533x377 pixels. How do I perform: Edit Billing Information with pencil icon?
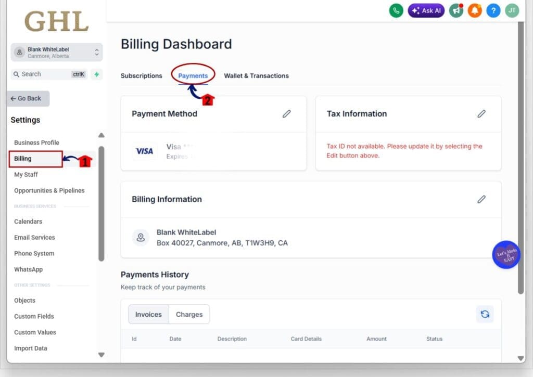click(x=481, y=199)
